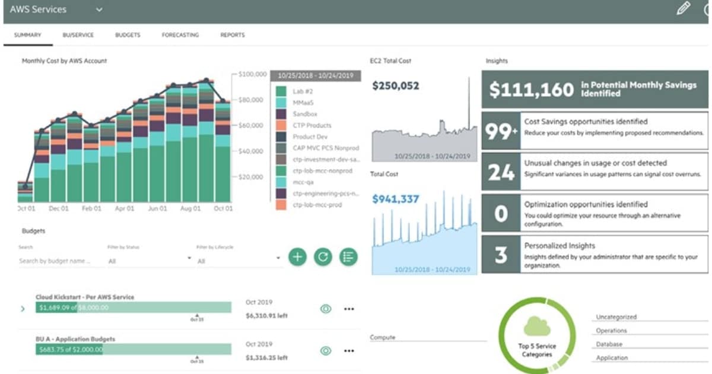Select ctp-investment-dev-sa legend entry
The height and width of the screenshot is (374, 712).
(326, 160)
